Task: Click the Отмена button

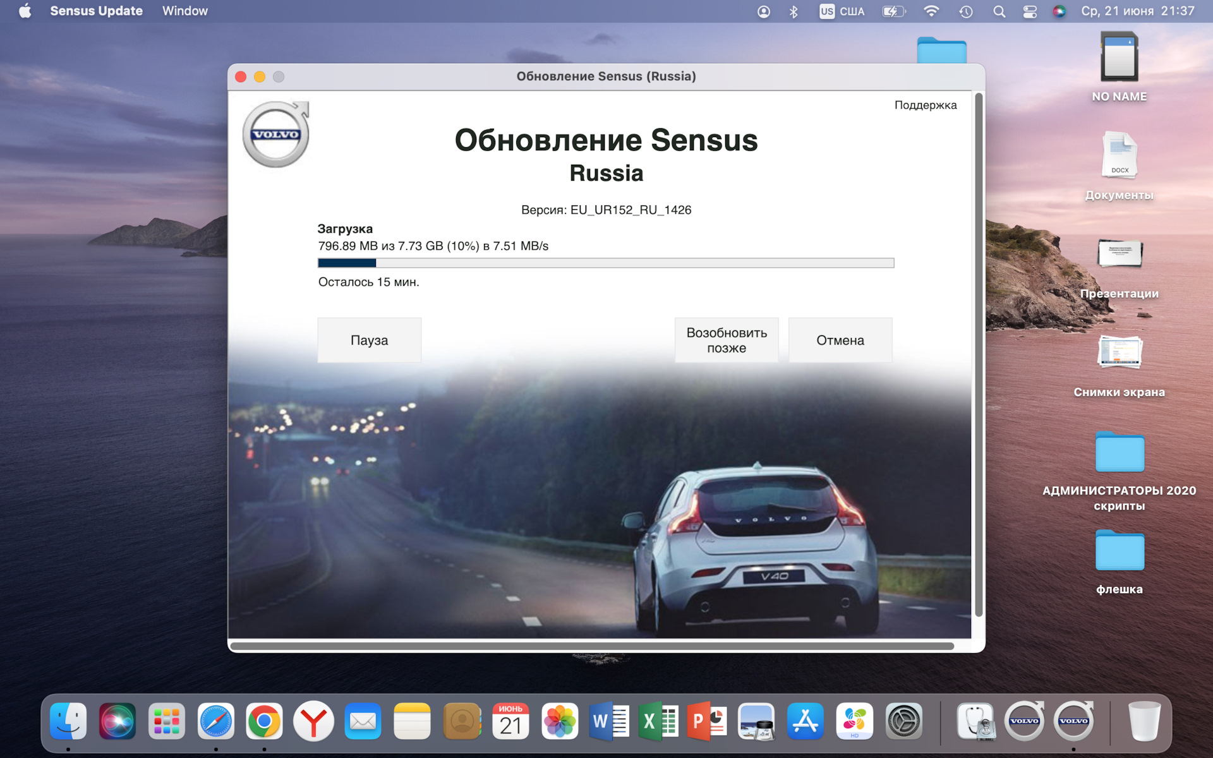Action: pyautogui.click(x=840, y=340)
